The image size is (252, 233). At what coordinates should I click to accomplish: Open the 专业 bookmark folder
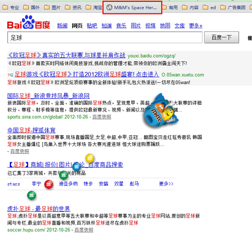[x=11, y=7]
